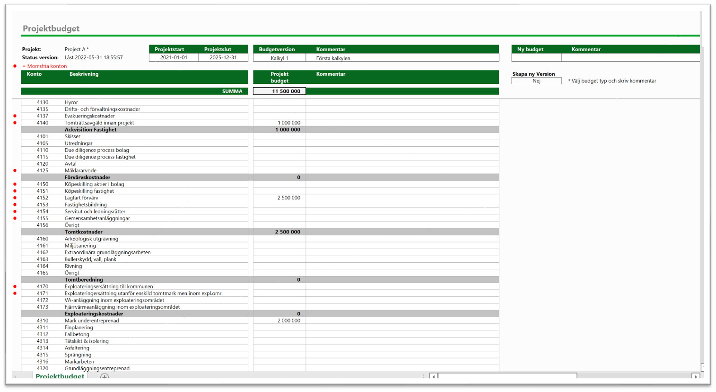The width and height of the screenshot is (716, 392).
Task: Select 'Due diligence process fastighet' cell
Action: pos(156,157)
